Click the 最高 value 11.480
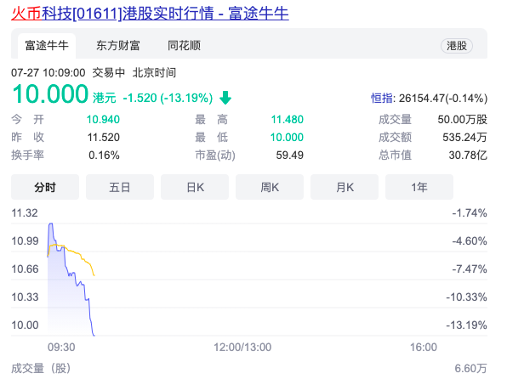 288,120
